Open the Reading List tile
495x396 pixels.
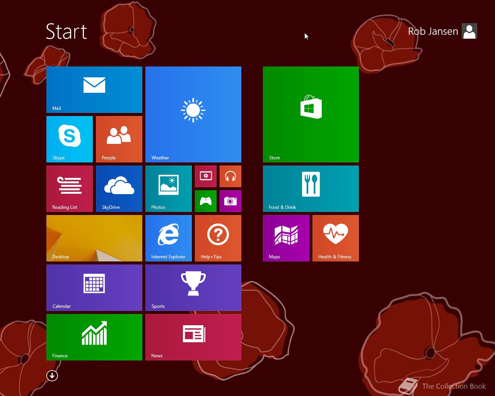(70, 189)
